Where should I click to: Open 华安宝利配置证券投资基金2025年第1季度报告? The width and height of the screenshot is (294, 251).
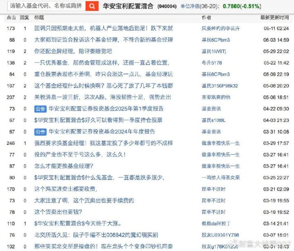click(x=106, y=109)
